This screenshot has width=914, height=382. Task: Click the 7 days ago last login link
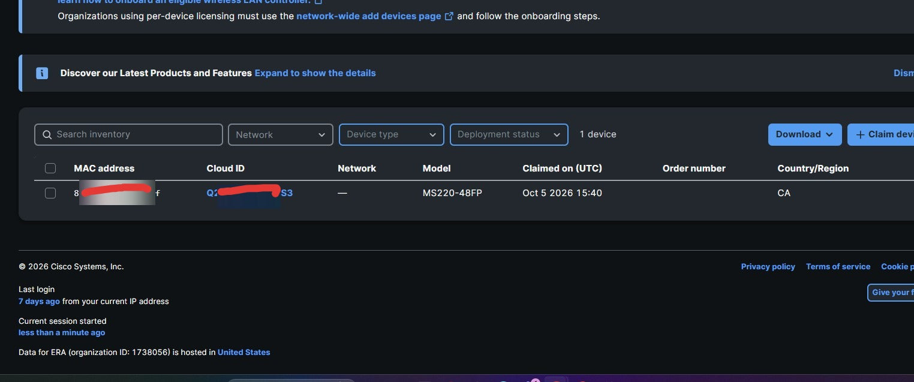click(39, 302)
